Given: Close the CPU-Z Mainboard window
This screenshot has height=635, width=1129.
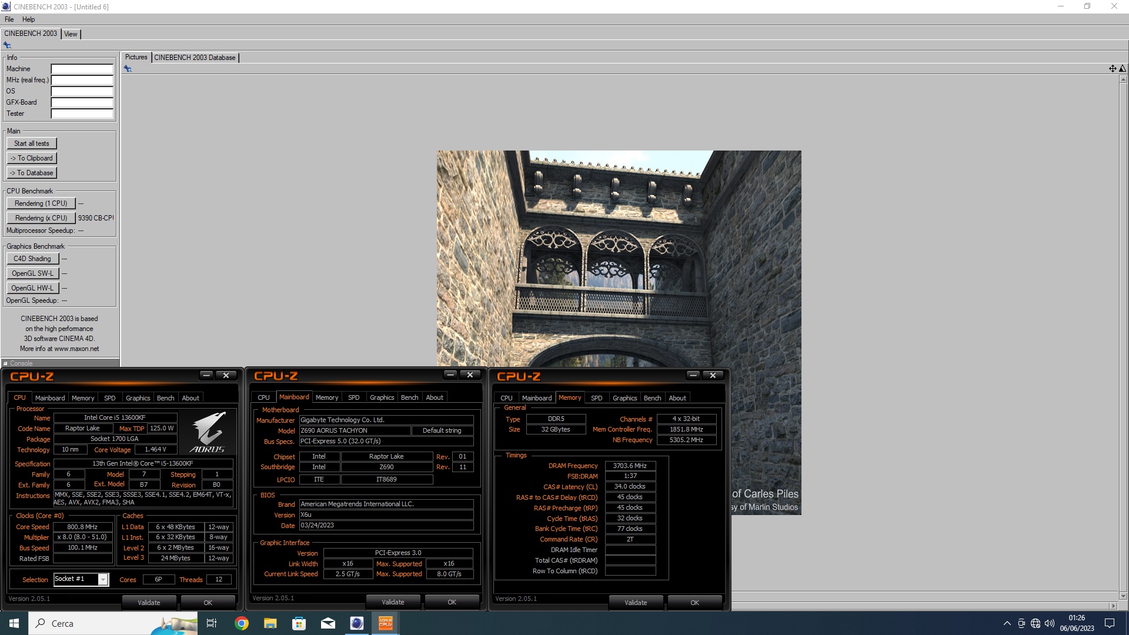Looking at the screenshot, I should pos(470,375).
